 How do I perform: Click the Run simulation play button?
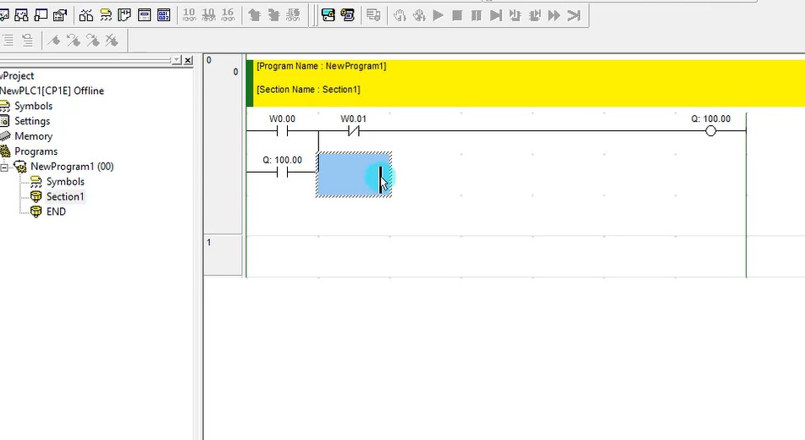[x=438, y=15]
